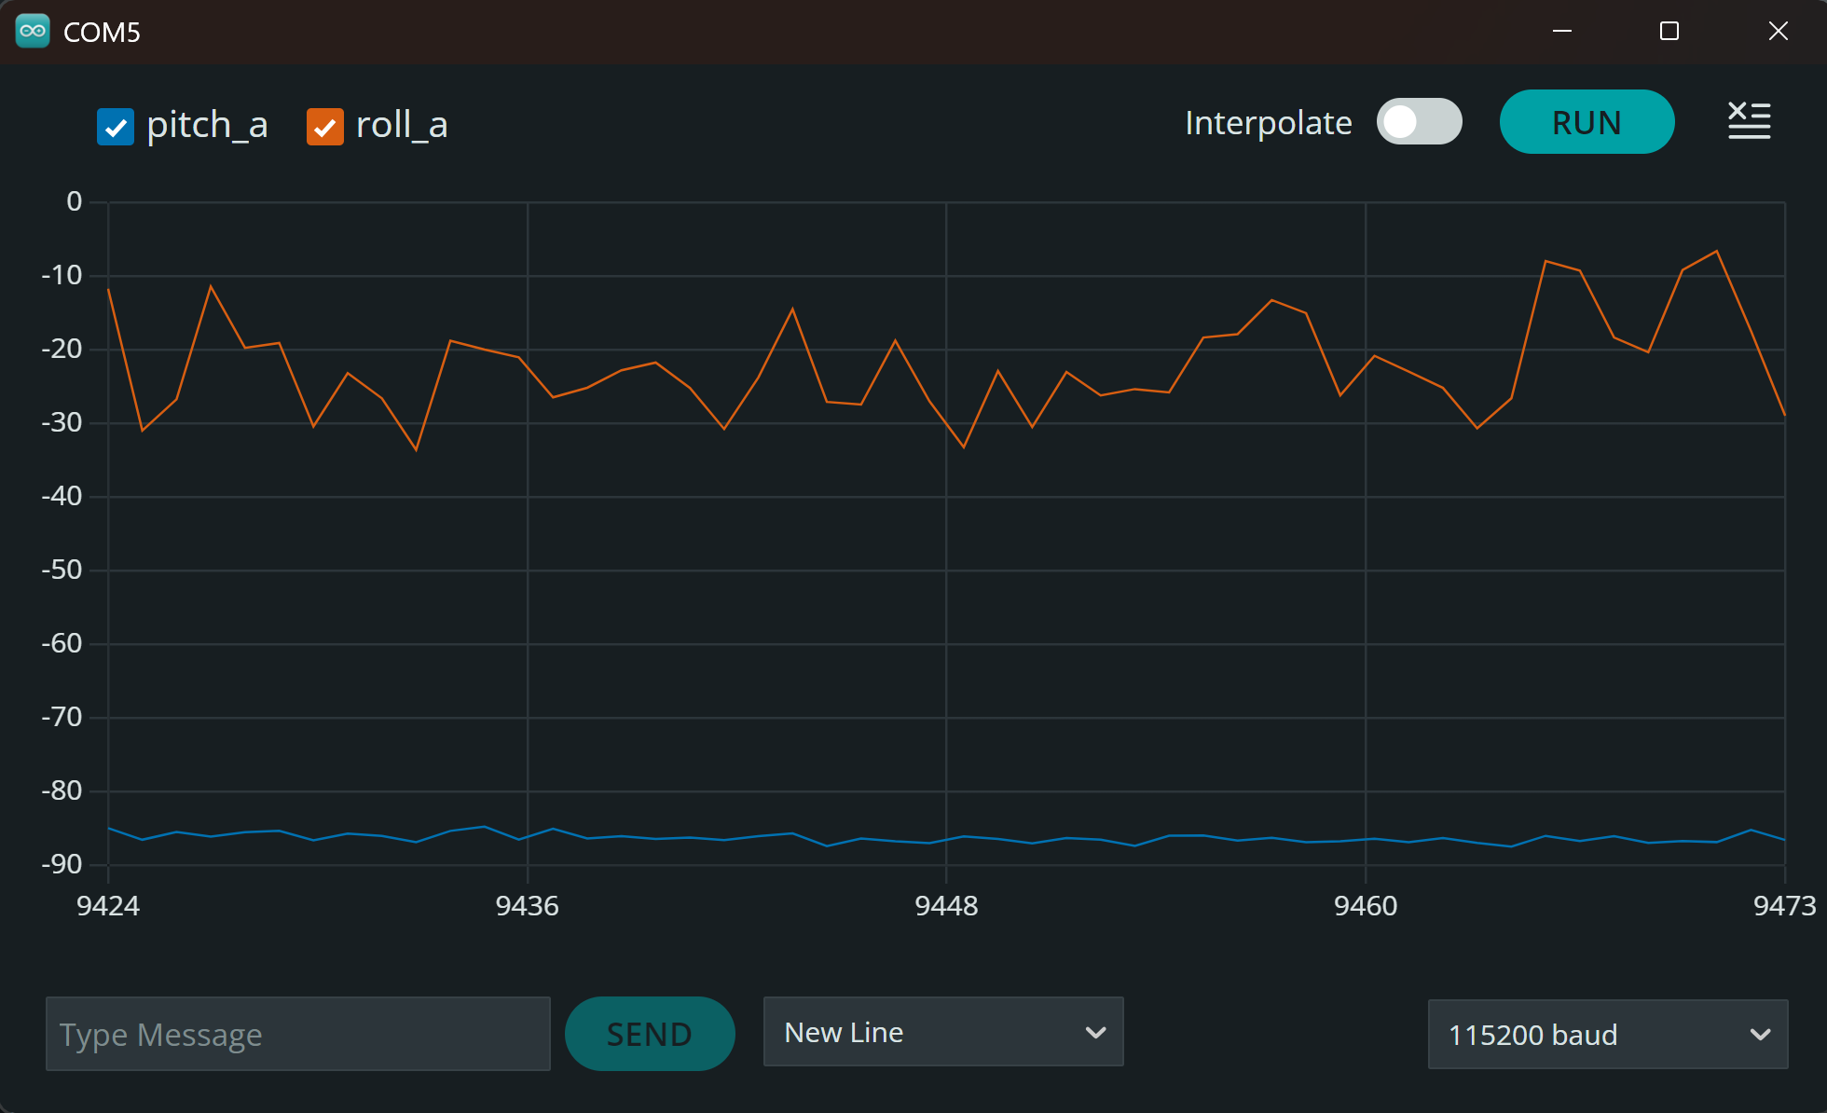Screen dimensions: 1827x1113
Task: Click the clear plot lines icon
Action: (1749, 121)
